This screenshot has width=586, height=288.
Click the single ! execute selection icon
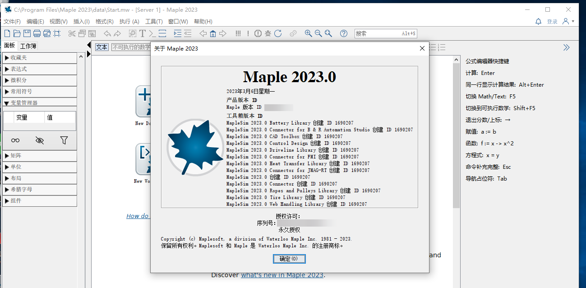248,33
